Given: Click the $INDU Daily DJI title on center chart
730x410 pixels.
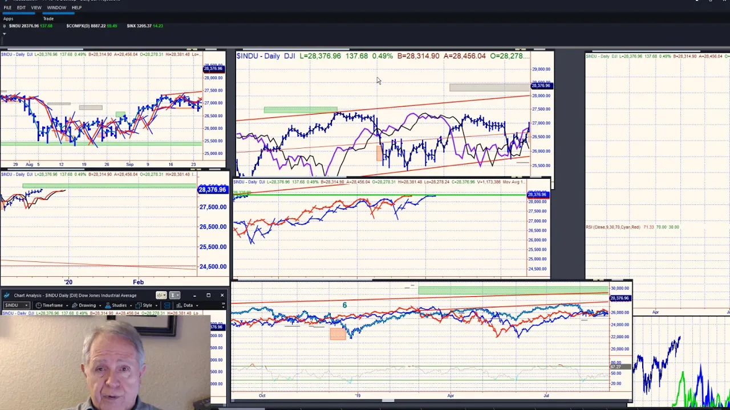Looking at the screenshot, I should (266, 56).
